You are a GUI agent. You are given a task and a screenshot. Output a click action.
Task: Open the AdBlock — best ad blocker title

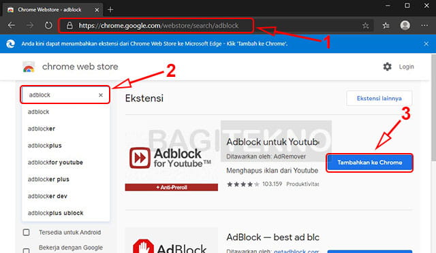(x=272, y=237)
